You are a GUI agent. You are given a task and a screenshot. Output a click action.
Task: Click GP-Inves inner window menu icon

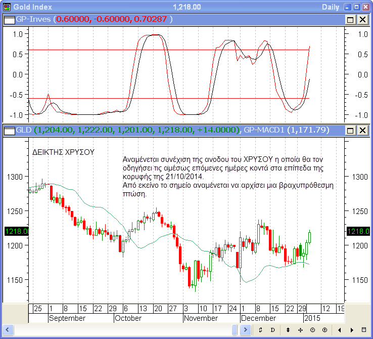pyautogui.click(x=10, y=20)
